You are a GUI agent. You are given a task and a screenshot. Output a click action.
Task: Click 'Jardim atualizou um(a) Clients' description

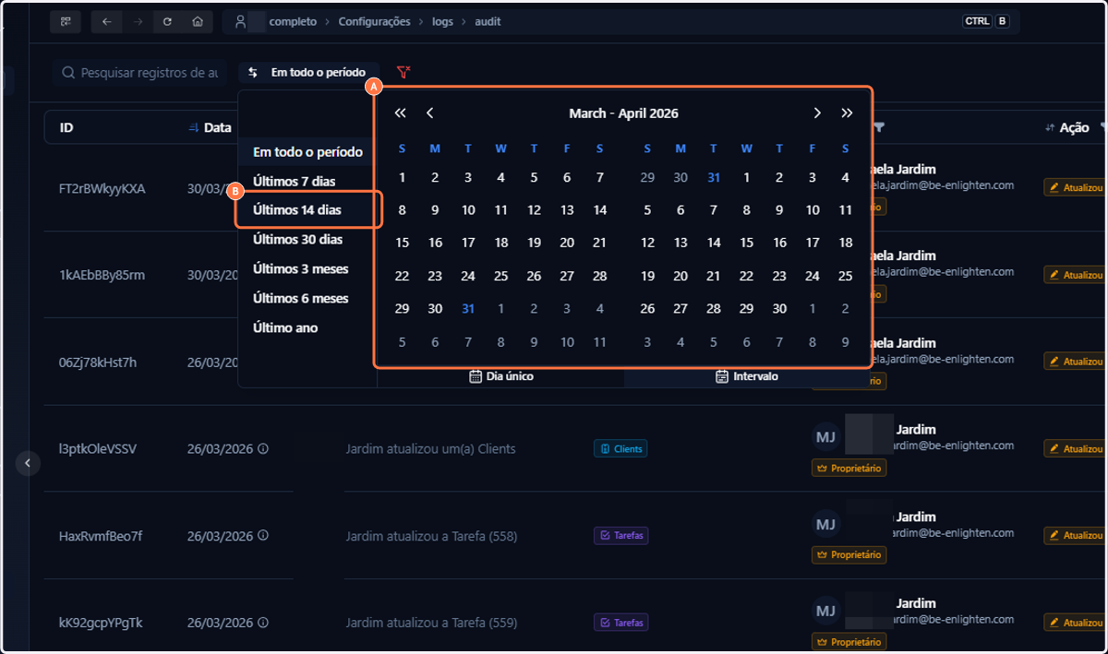[x=430, y=449]
